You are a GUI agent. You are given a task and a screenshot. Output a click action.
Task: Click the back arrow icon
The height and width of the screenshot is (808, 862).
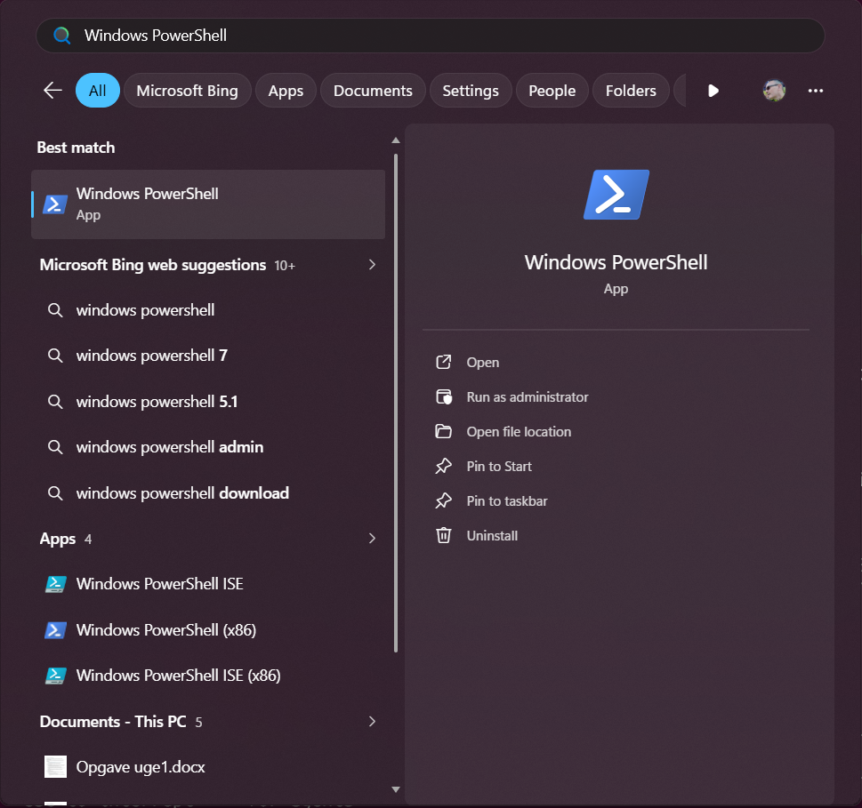coord(52,90)
